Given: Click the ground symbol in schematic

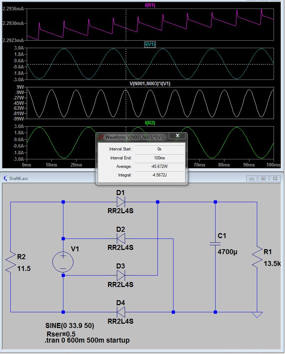Looking at the screenshot, I should click(257, 315).
